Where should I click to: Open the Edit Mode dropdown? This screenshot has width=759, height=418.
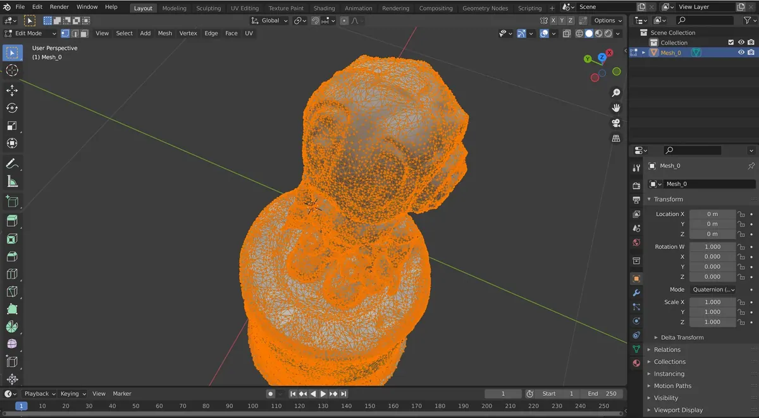tap(30, 33)
